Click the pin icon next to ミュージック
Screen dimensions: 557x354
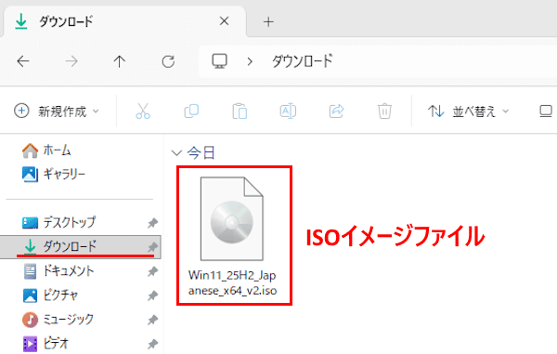153,320
